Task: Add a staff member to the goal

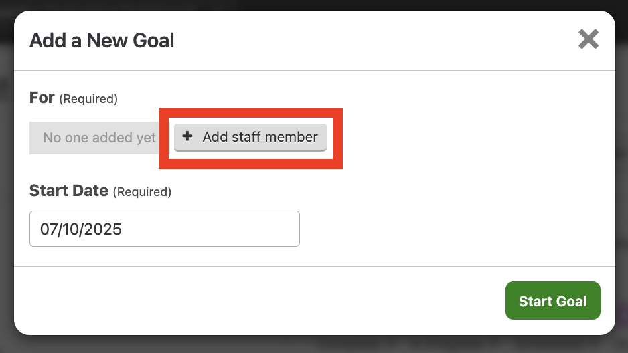Action: click(250, 137)
